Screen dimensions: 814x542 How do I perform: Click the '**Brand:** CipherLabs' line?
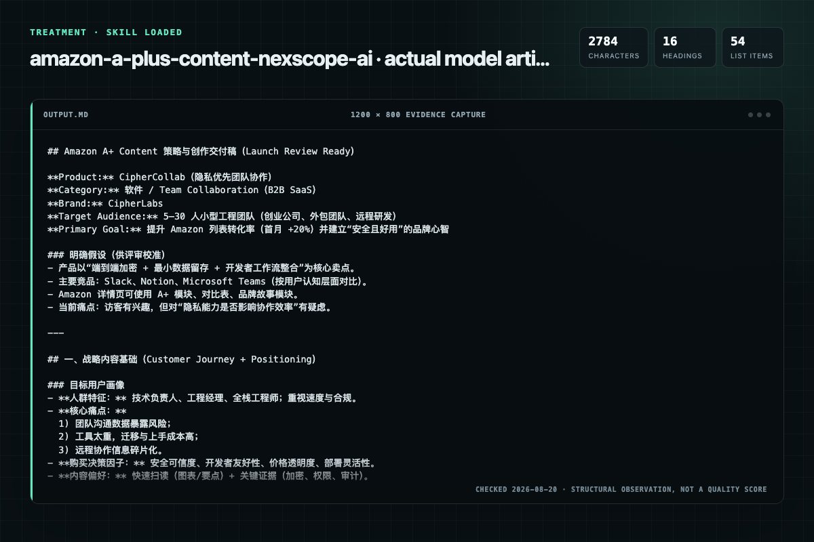(x=105, y=203)
